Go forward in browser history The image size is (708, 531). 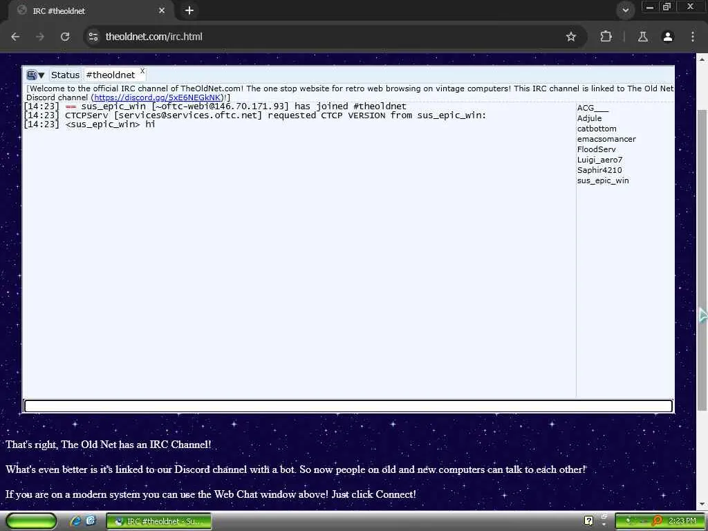pyautogui.click(x=40, y=37)
